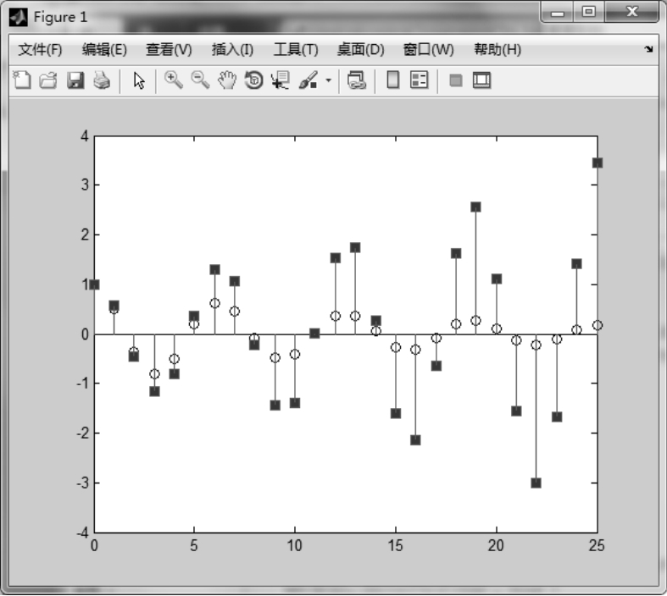The image size is (667, 596).
Task: Select the Rotate 3D tool
Action: coord(253,80)
